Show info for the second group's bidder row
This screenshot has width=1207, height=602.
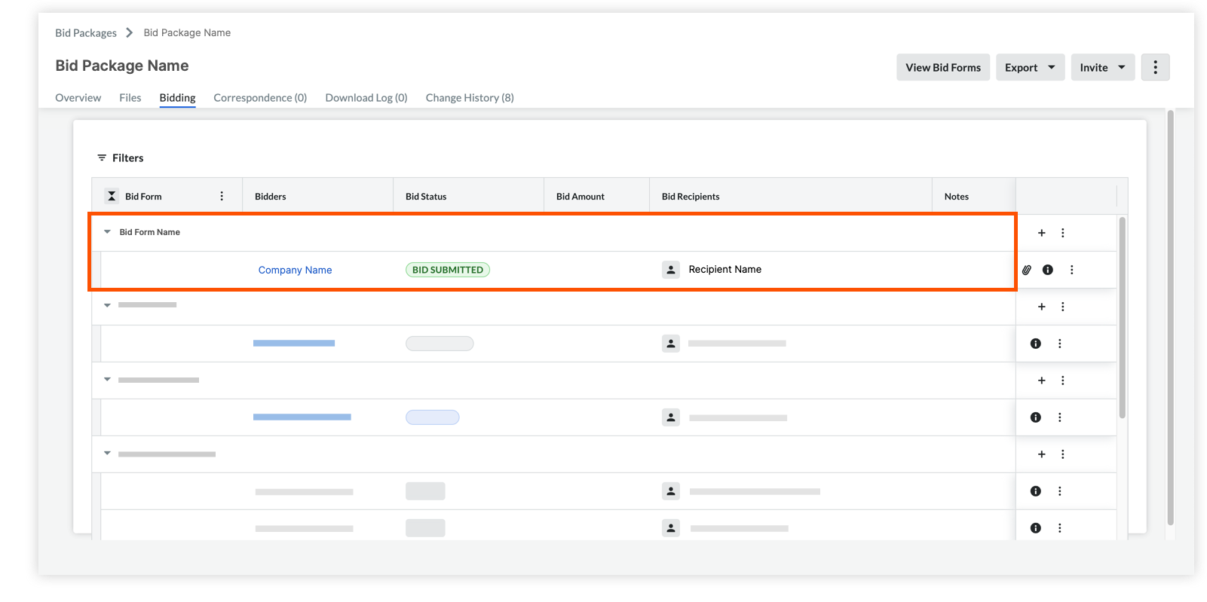1036,344
